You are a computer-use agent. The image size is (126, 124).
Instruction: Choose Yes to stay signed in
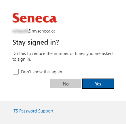[98, 84]
